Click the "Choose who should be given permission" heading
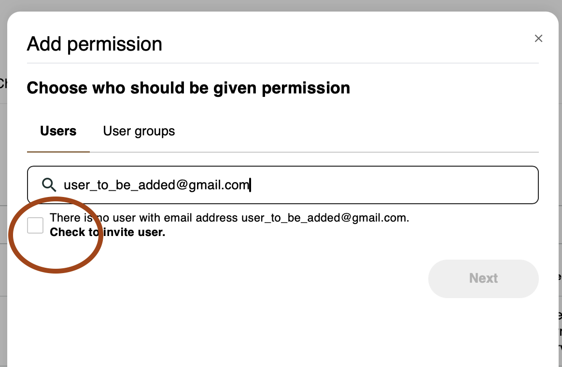The width and height of the screenshot is (562, 367). (x=188, y=88)
